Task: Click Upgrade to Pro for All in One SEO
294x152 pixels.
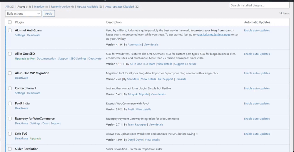Action: coord(25,59)
